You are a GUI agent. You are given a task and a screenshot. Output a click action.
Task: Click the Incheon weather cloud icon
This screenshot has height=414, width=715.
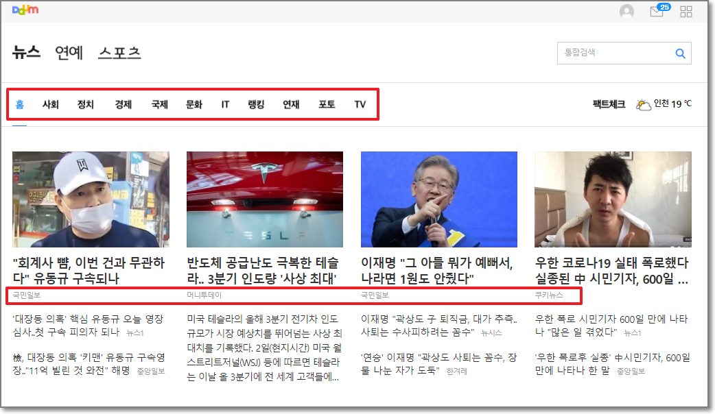(x=643, y=105)
